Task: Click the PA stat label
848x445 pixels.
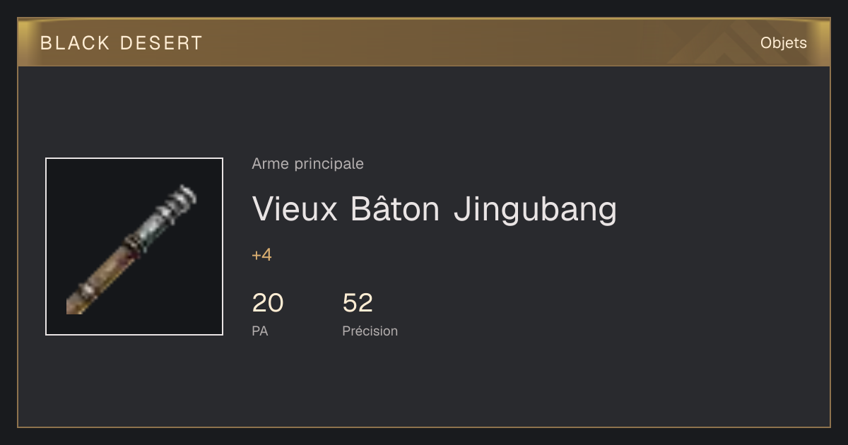Action: (x=259, y=331)
